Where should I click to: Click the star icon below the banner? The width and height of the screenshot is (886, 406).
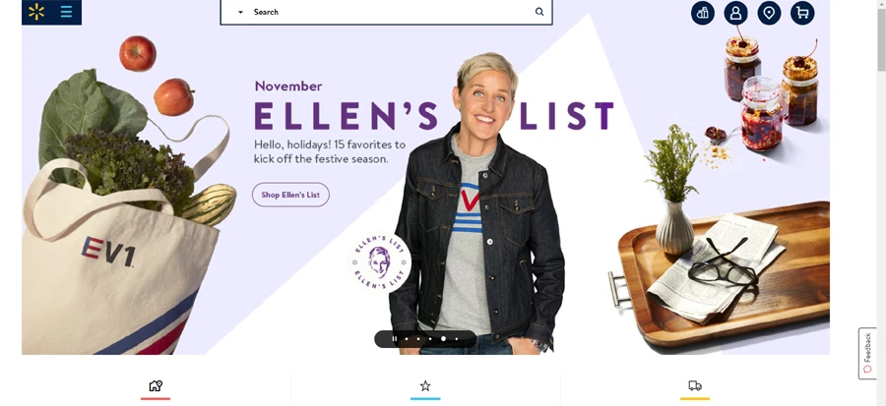pyautogui.click(x=425, y=385)
